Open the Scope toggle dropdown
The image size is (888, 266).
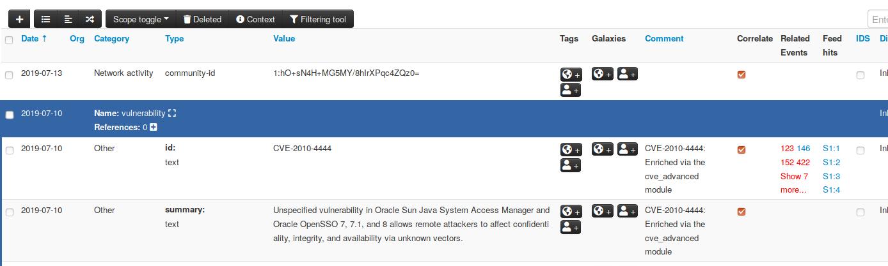pyautogui.click(x=141, y=19)
